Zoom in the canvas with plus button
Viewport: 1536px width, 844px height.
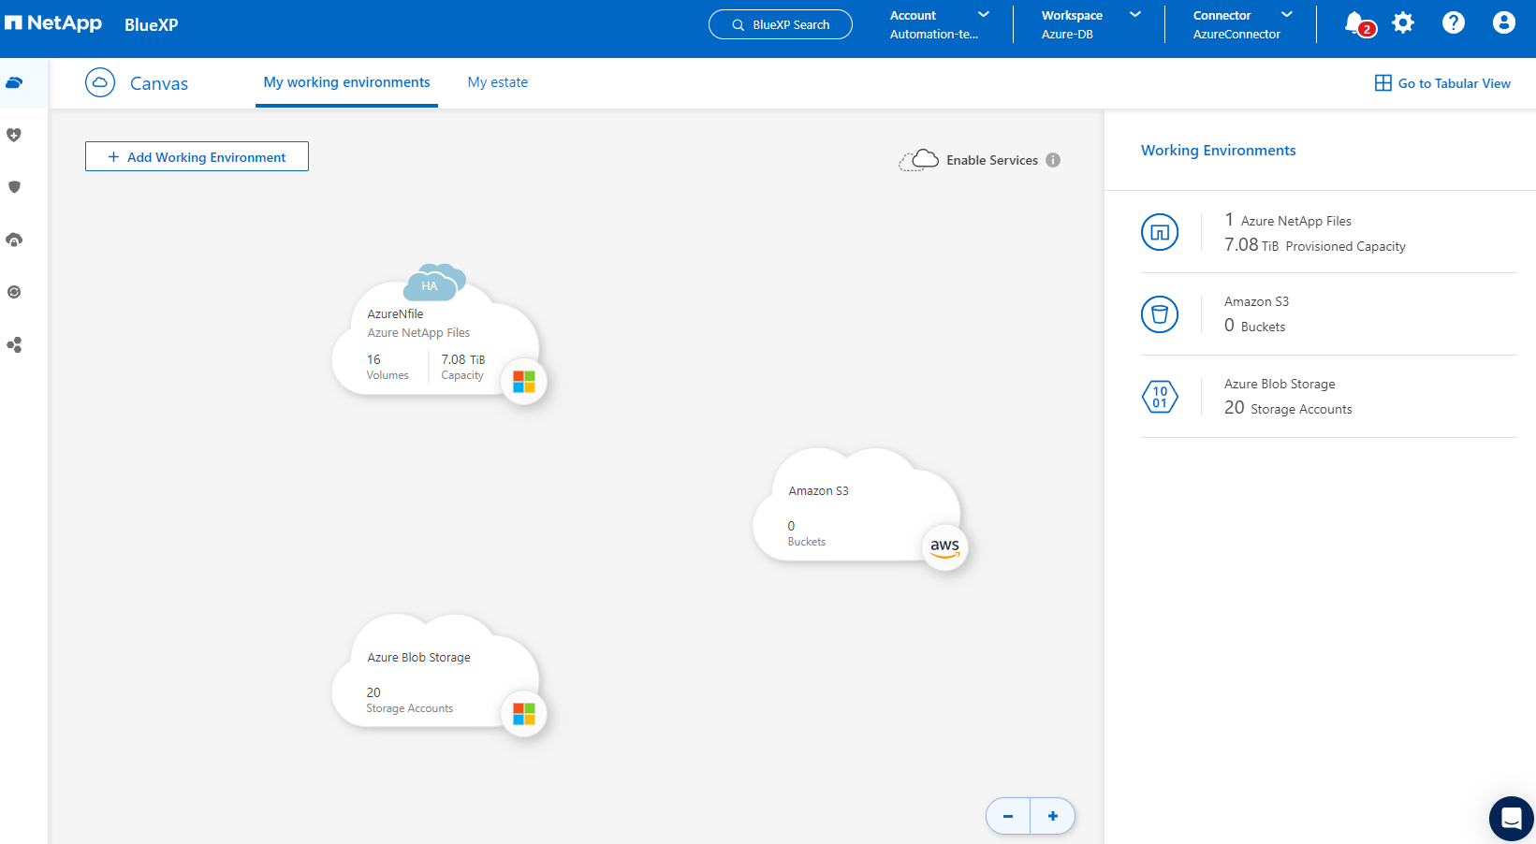[1053, 816]
